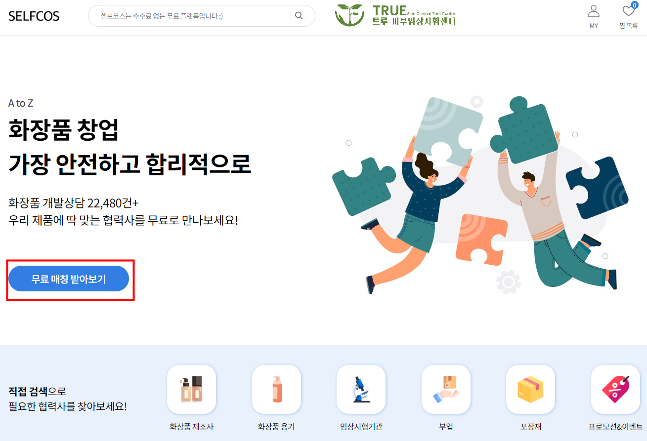Click the 화장품 제조사 category label
Screen dimensions: 647x441
click(191, 427)
